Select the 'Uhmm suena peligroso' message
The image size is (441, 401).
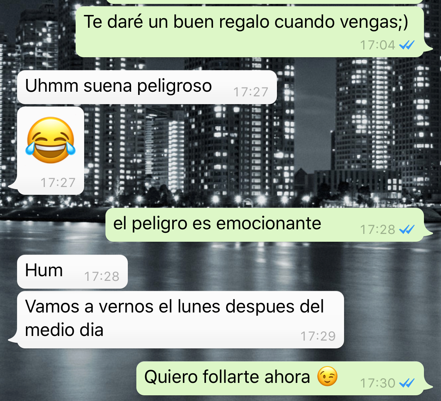pyautogui.click(x=147, y=87)
